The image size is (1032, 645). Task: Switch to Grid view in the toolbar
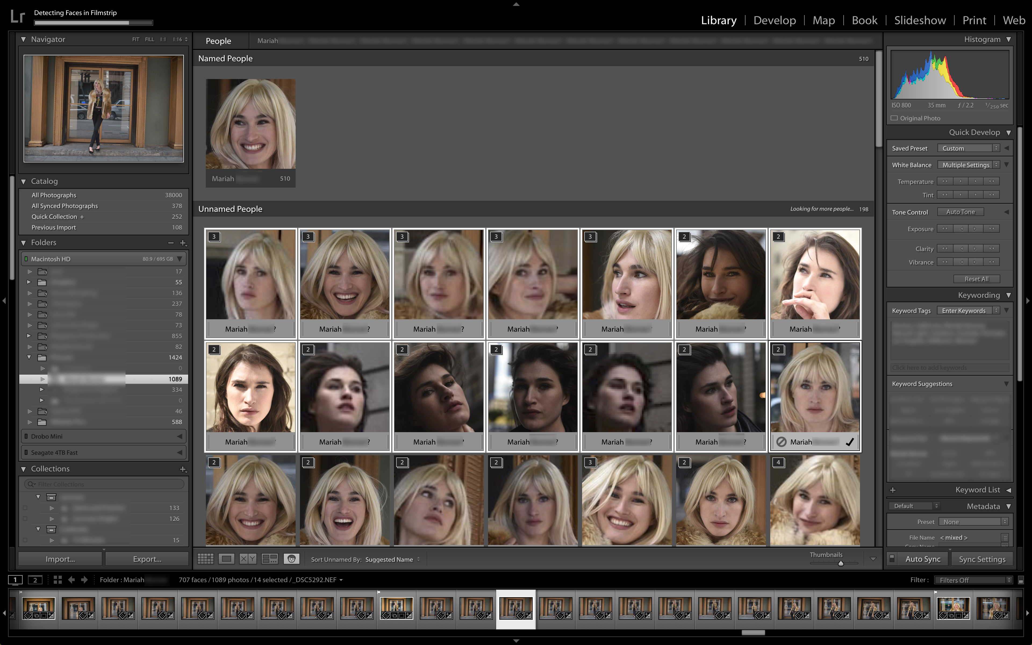pyautogui.click(x=206, y=559)
